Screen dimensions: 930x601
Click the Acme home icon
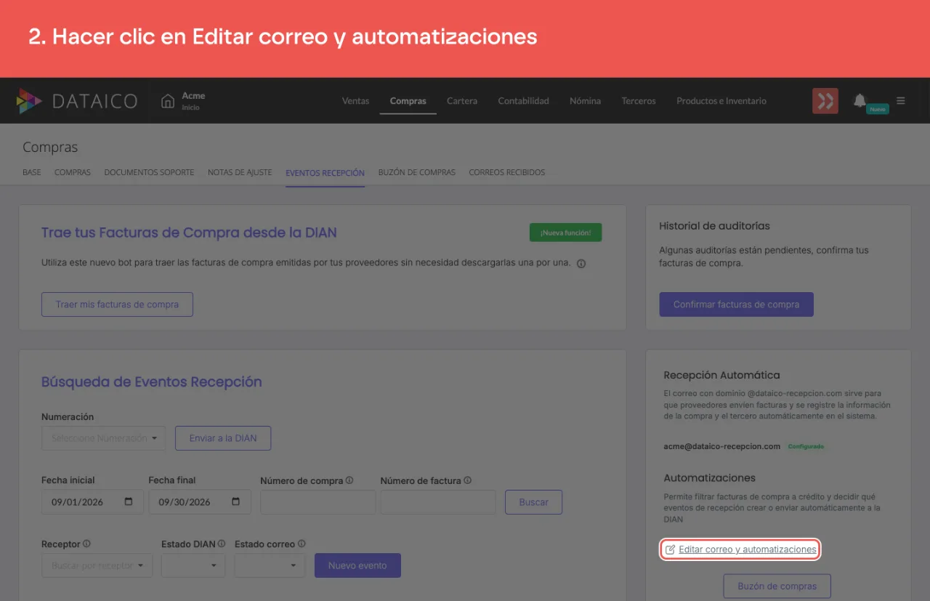point(168,101)
